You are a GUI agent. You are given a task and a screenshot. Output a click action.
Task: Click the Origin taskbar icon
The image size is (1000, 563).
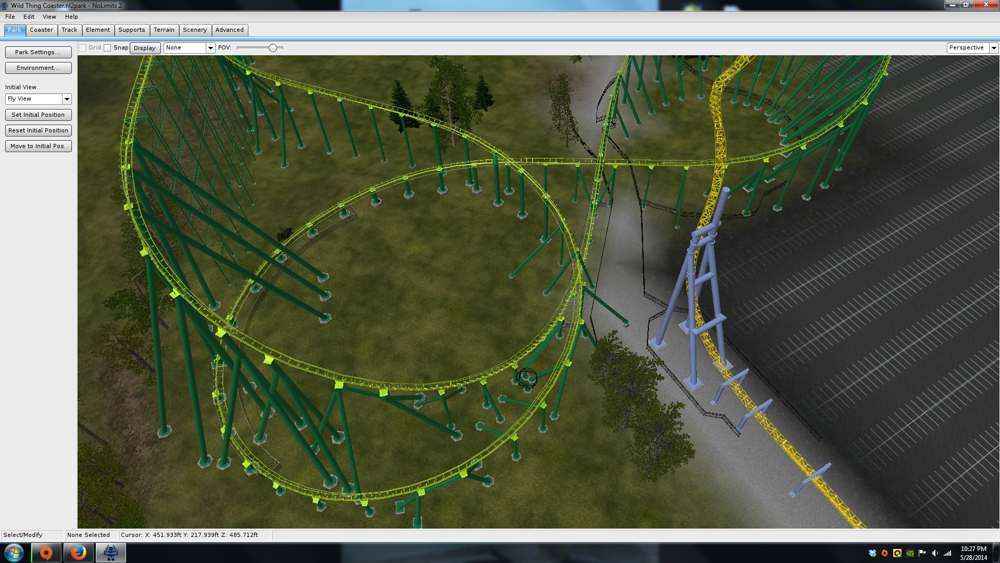point(46,553)
